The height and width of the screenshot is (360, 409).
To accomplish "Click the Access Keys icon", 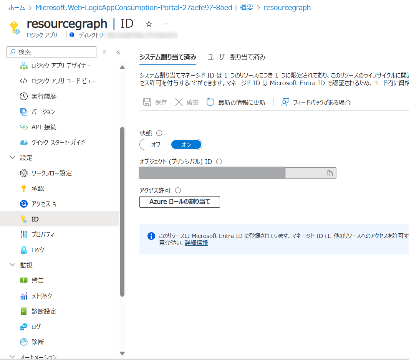I will [24, 204].
